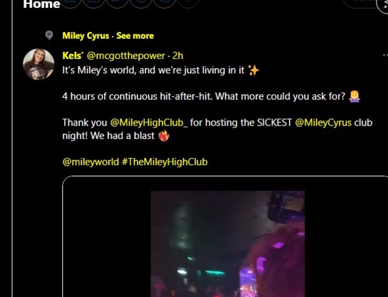This screenshot has width=388, height=297.
Task: Open the tweet's more options ellipsis
Action: (x=385, y=55)
